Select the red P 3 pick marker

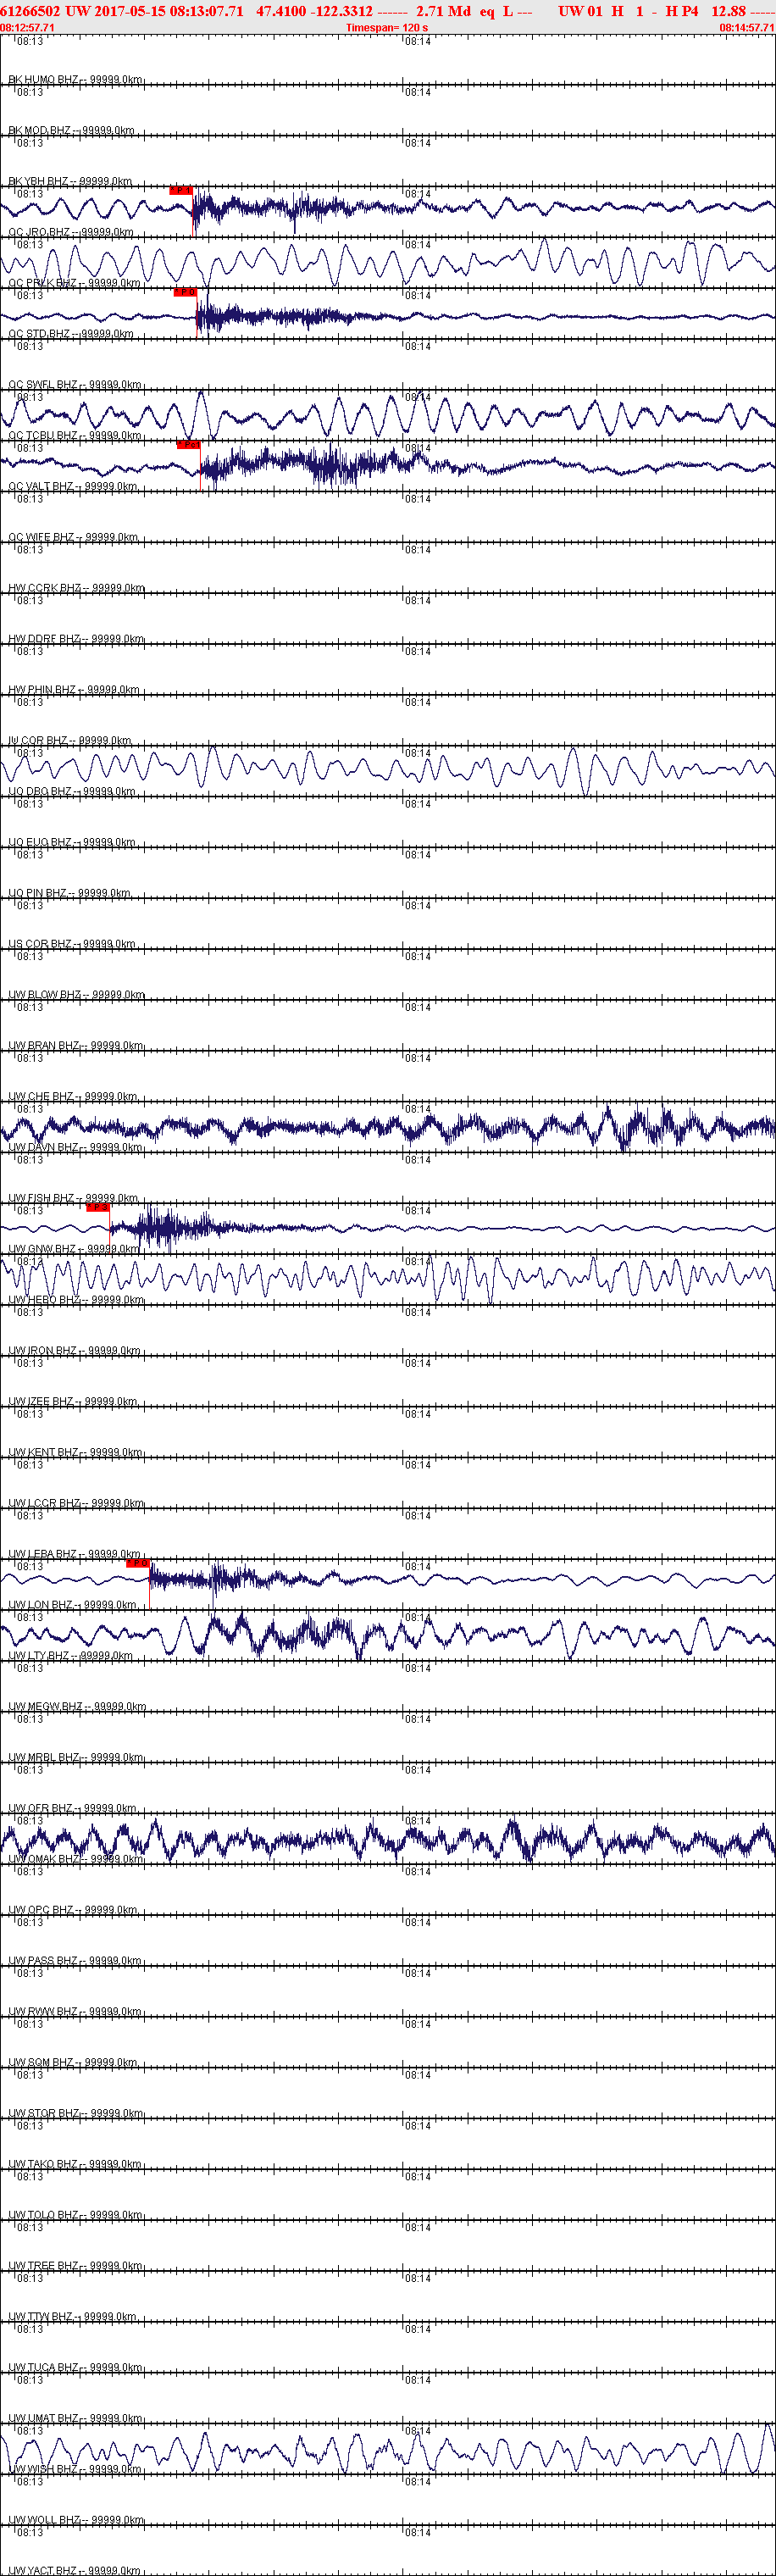(97, 1207)
